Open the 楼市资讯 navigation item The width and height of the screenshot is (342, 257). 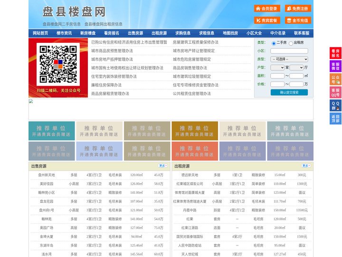pos(64,33)
